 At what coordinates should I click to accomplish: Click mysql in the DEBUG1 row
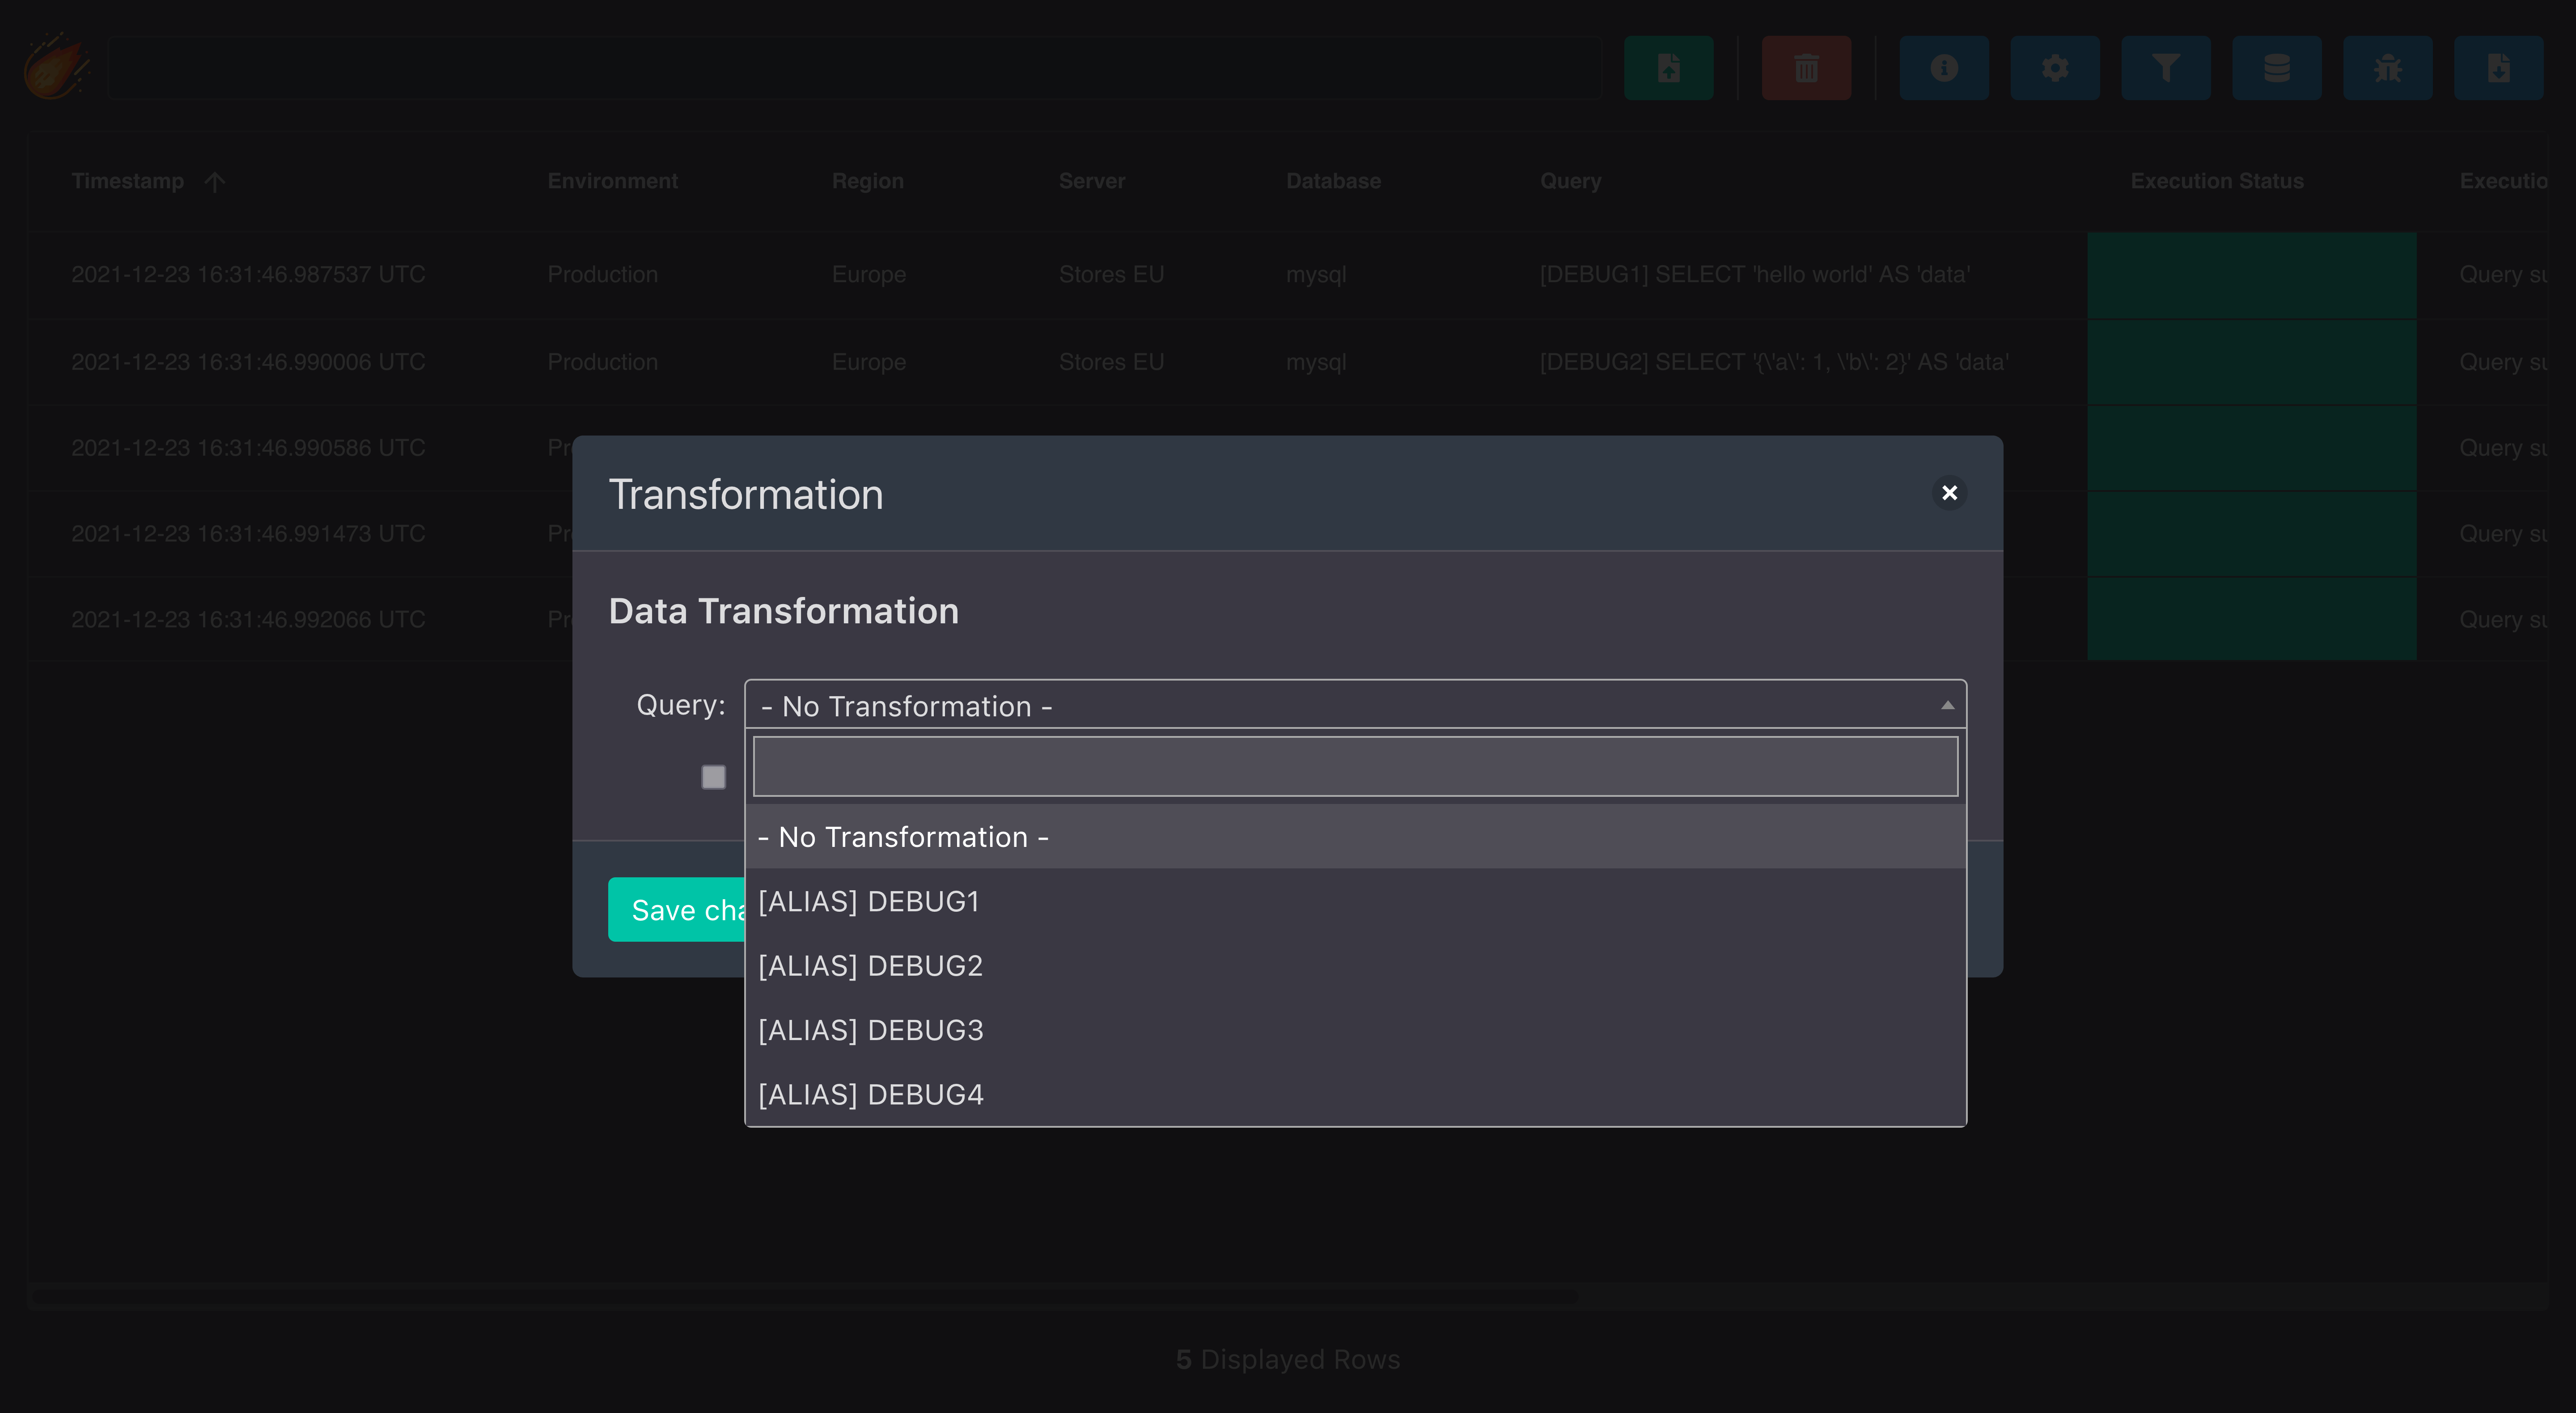[x=1316, y=274]
